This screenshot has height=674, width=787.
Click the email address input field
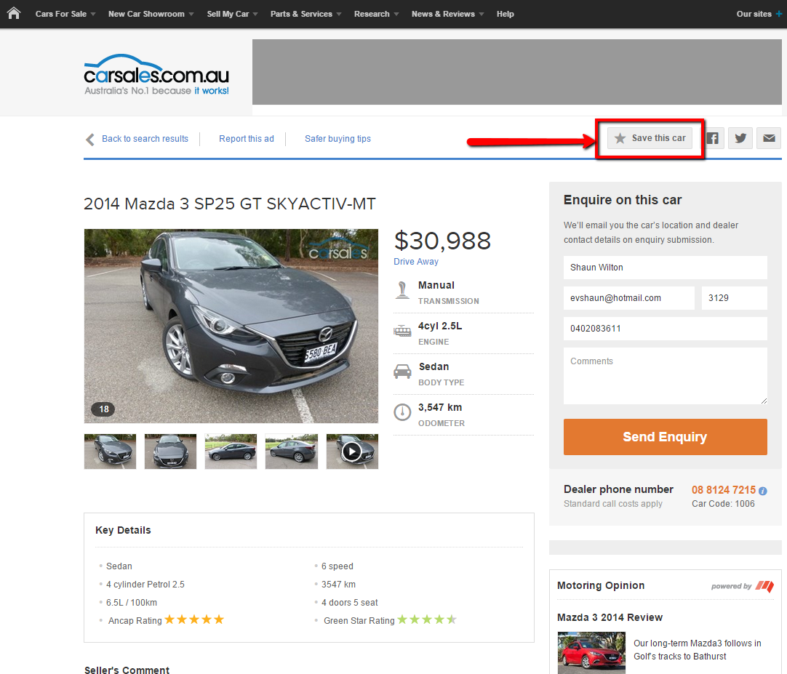click(629, 298)
